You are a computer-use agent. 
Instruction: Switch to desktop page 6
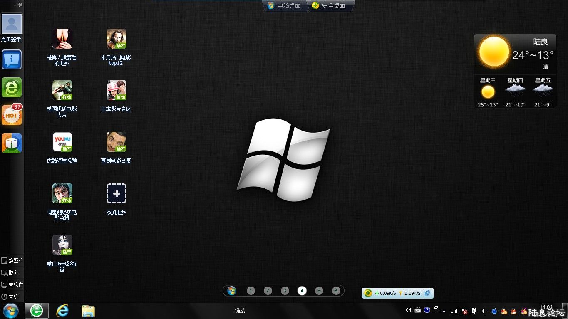336,291
